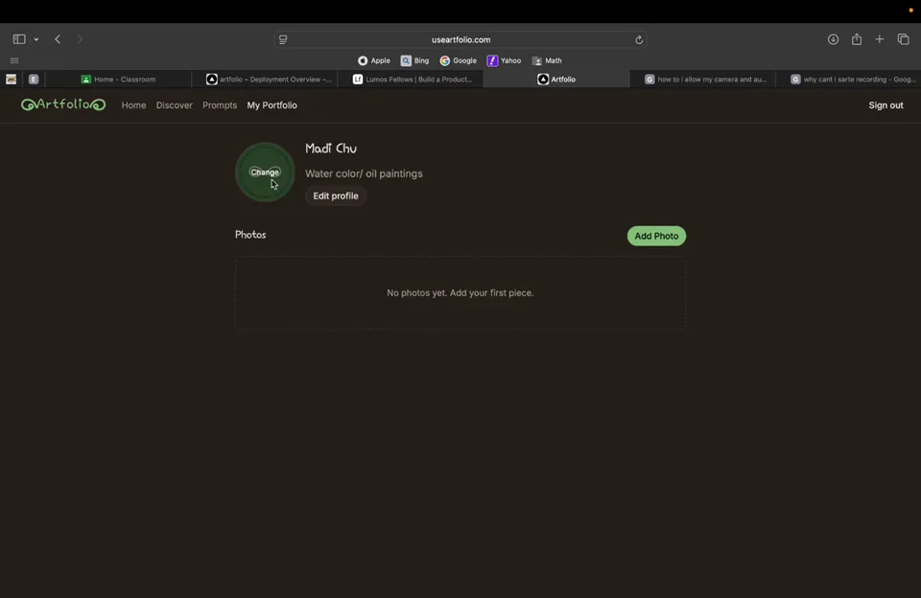Switch to the 'why cant i sarte recording' tab
The height and width of the screenshot is (598, 921).
tap(848, 80)
